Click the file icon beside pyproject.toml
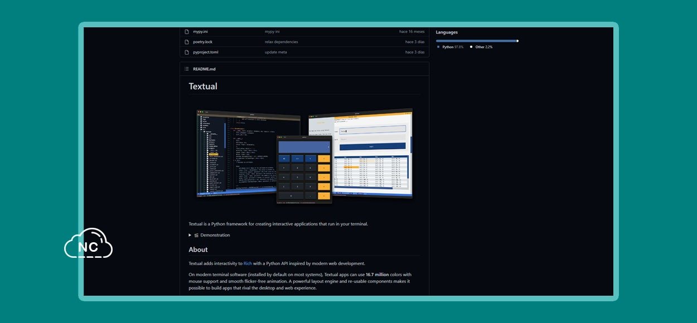 coord(187,52)
